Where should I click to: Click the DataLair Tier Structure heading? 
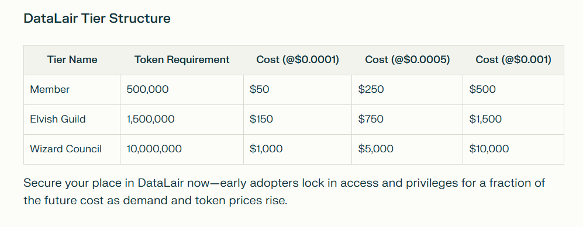tap(97, 18)
